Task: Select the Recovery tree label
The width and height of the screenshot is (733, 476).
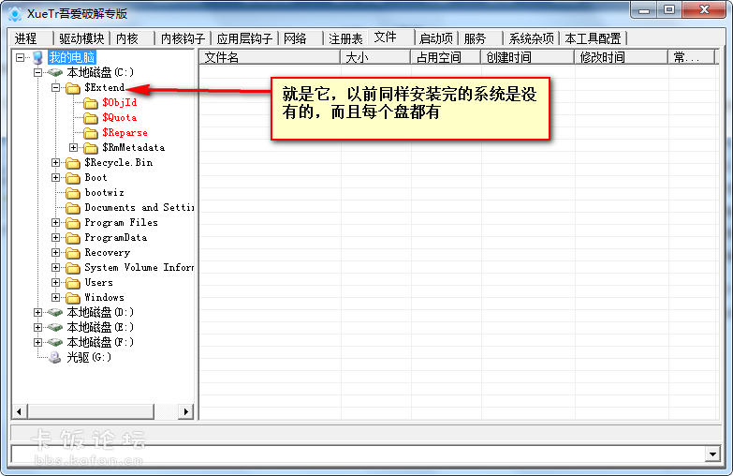Action: point(108,253)
